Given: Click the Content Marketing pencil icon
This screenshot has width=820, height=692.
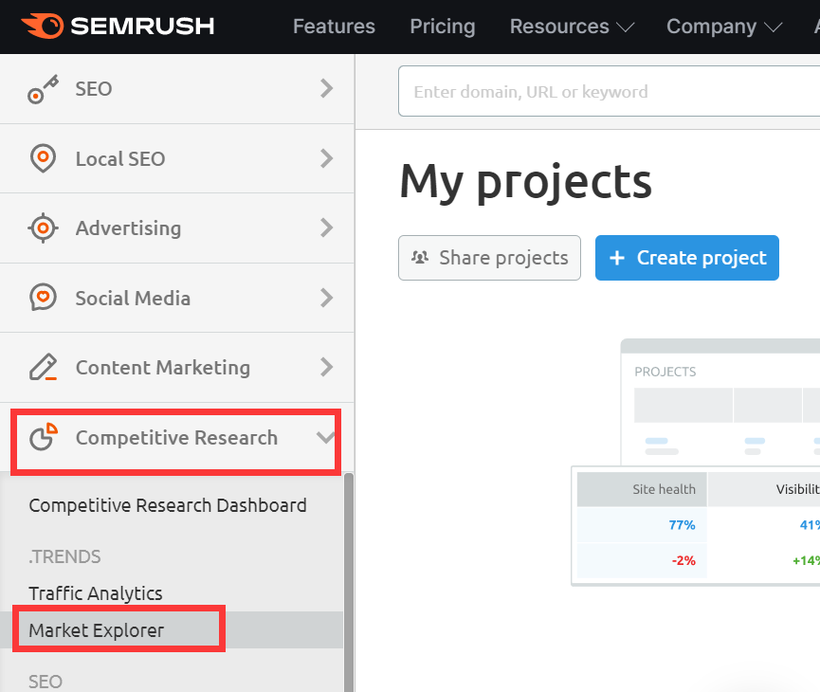Looking at the screenshot, I should pos(43,368).
